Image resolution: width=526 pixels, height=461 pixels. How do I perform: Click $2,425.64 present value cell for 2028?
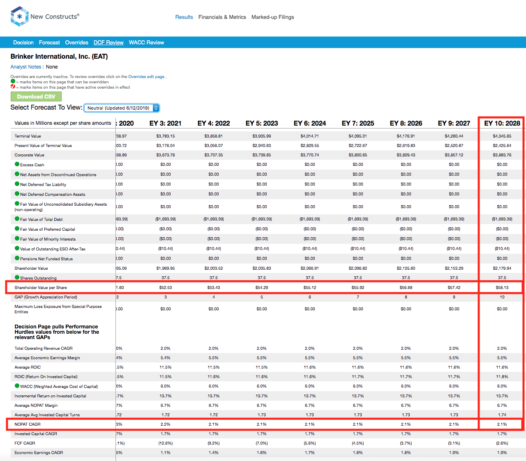pyautogui.click(x=502, y=146)
